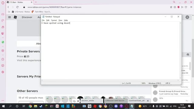
Task: Click the UTF-8 encoding in Notepad status bar
Action: (x=168, y=83)
